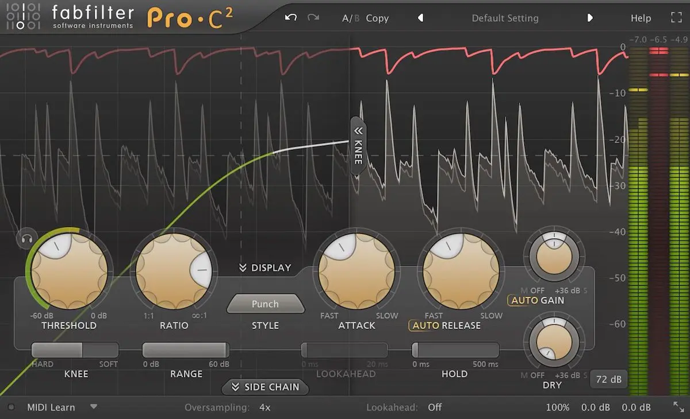Load the next preset using right arrow
This screenshot has width=690, height=419.
(590, 18)
